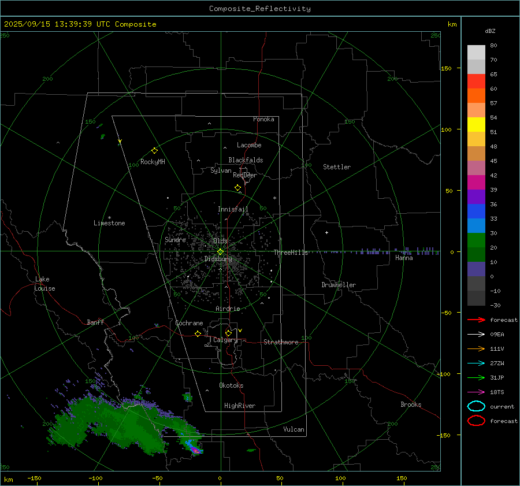Screen dimensions: 520x486
Task: Select the Okotoks label
Action: 231,385
